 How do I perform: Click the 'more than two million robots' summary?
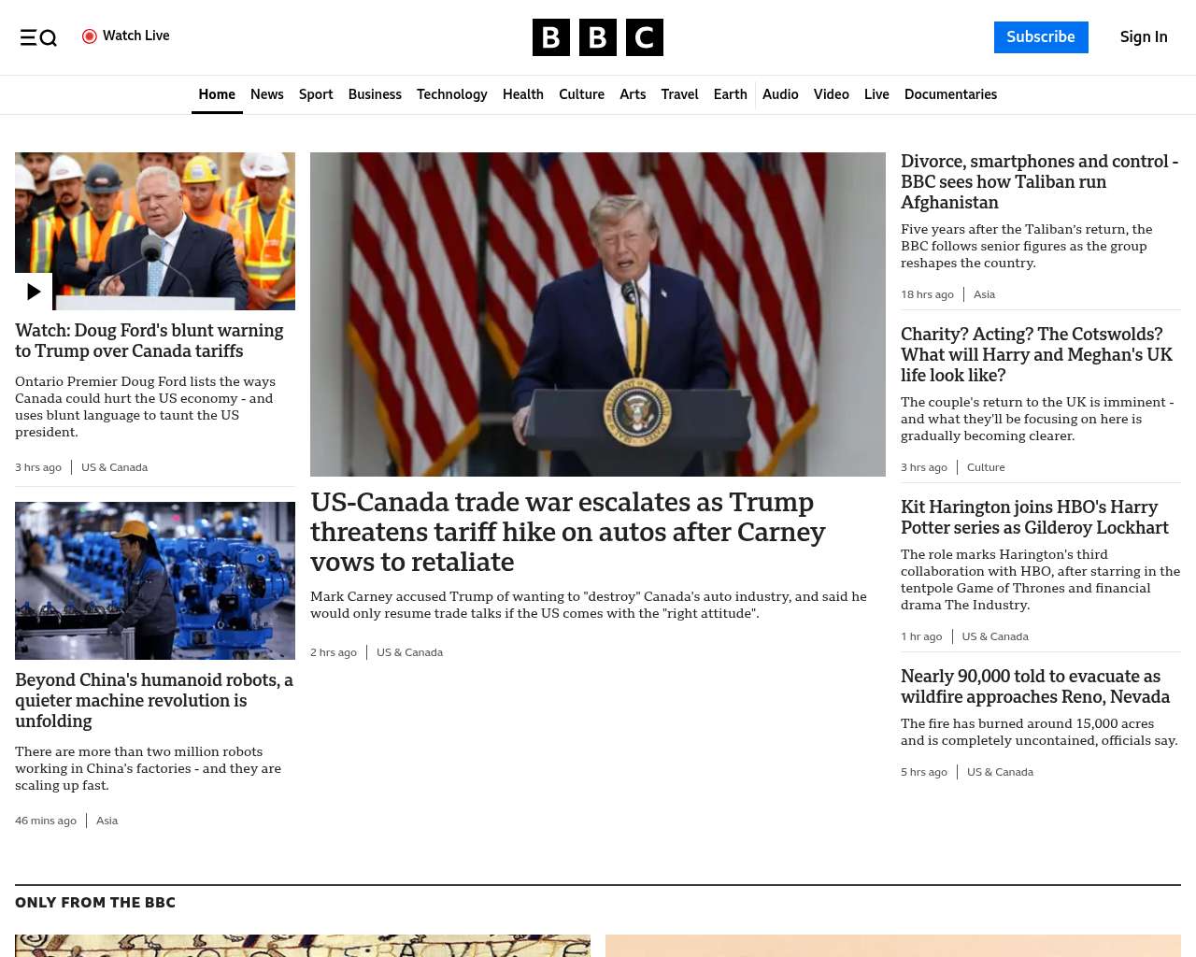click(148, 768)
